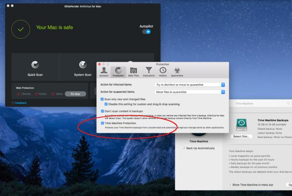
Task: Toggle Show Time Machine in menu bar
Action: point(230,185)
